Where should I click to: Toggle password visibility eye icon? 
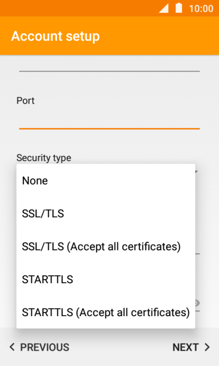pos(197,303)
